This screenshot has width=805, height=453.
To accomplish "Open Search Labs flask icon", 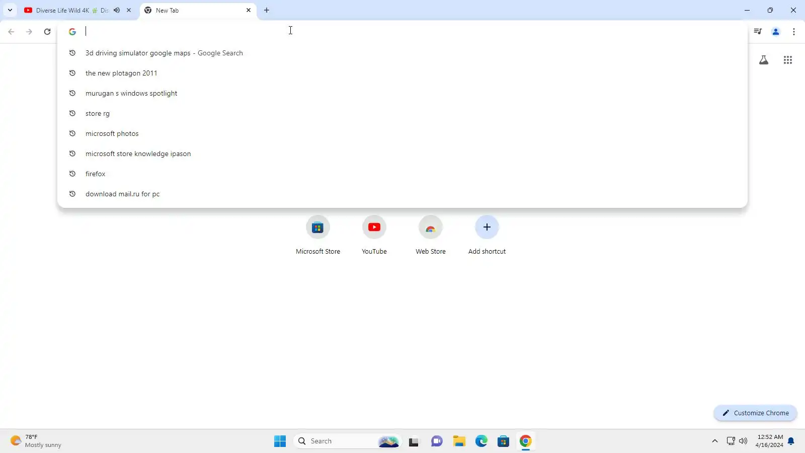I will 764,60.
